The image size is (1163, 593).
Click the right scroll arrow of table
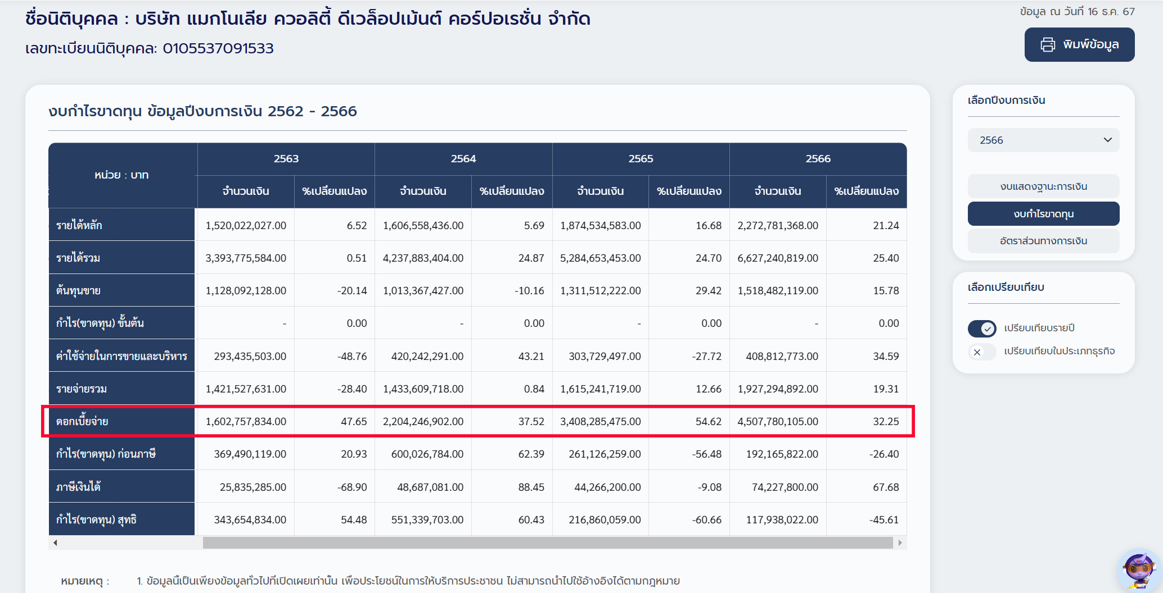900,542
